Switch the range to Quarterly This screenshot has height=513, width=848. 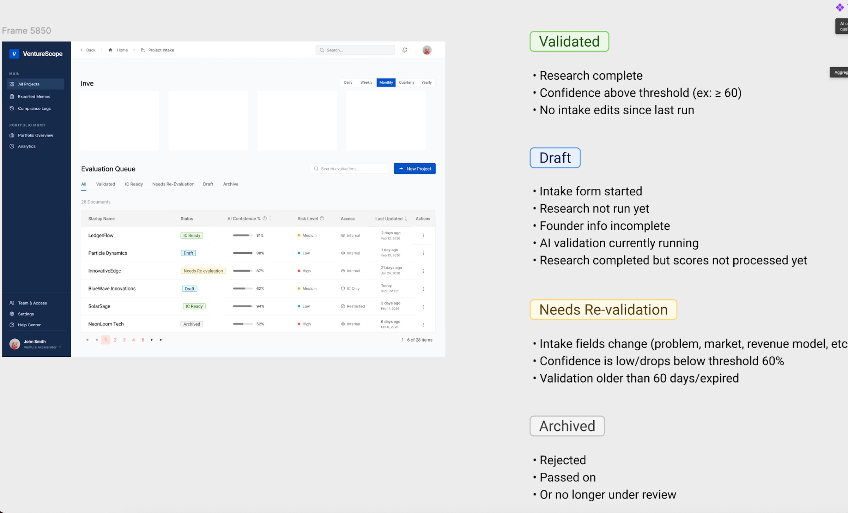coord(406,83)
